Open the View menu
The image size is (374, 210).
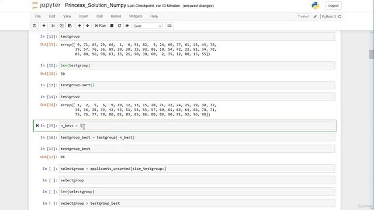coord(67,16)
